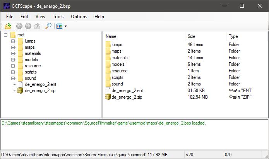This screenshot has height=159, width=269.
Task: Click resource folder icon in file list
Action: click(108, 71)
